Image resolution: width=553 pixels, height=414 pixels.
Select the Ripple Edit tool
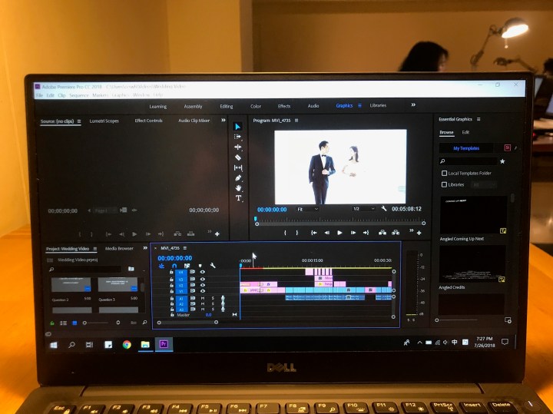pyautogui.click(x=238, y=147)
